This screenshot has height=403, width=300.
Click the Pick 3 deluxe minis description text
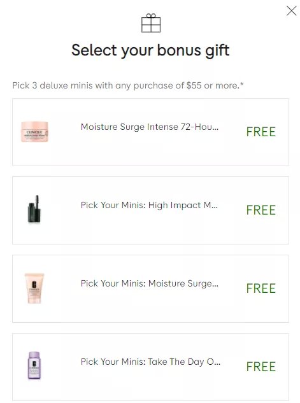128,85
